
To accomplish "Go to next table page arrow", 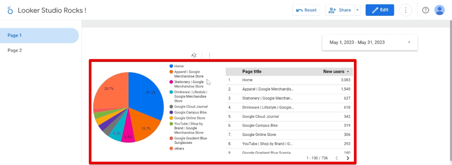I will pos(348,158).
